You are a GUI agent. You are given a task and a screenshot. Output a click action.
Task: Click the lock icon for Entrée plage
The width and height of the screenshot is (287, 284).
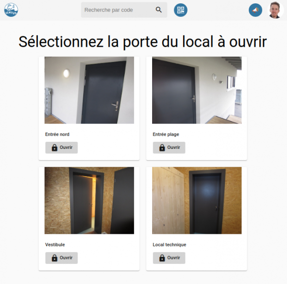coord(162,147)
